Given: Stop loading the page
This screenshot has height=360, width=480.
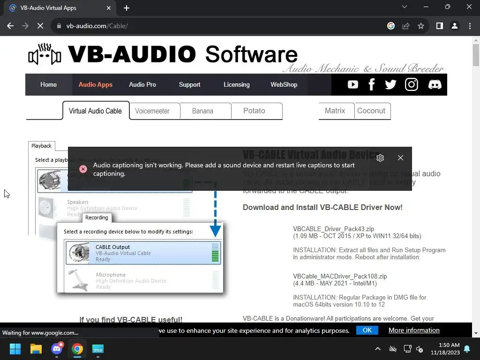Looking at the screenshot, I should [40, 26].
